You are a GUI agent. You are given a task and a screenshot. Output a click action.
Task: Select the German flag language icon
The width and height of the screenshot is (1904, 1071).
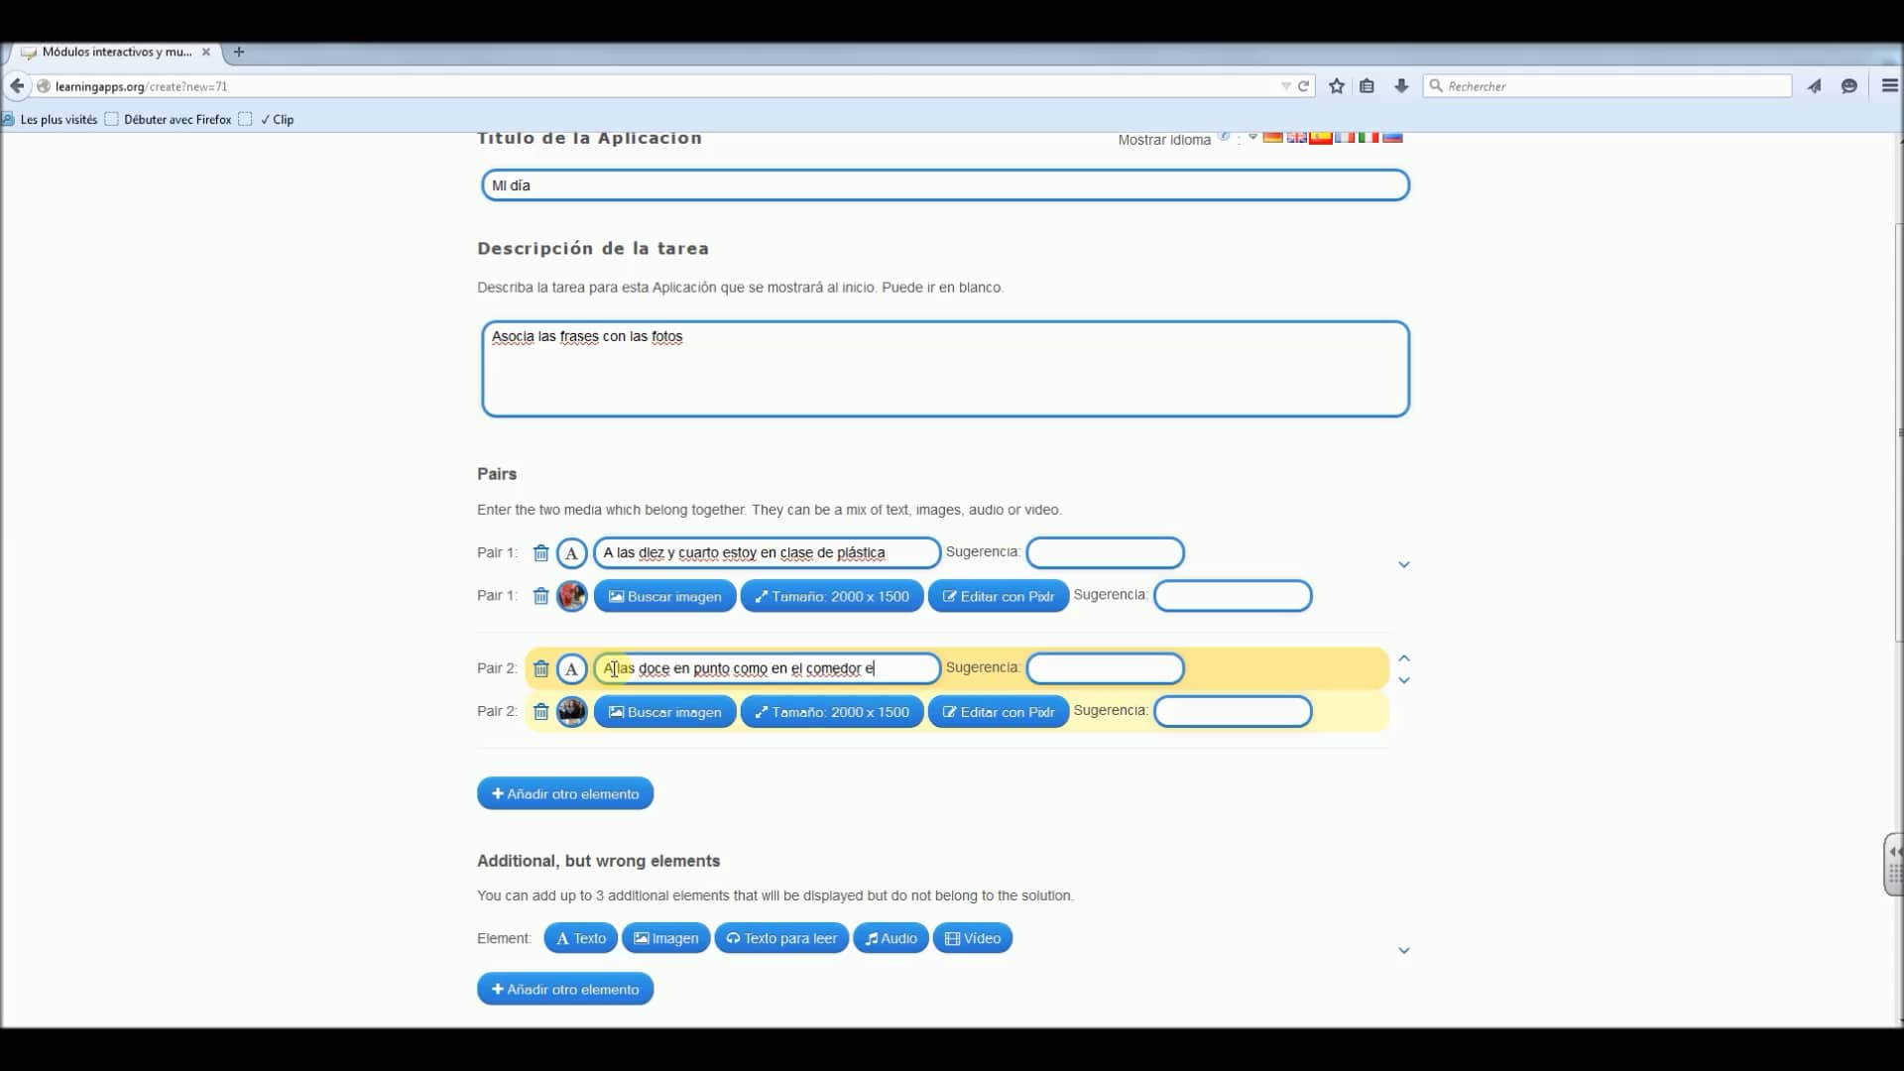pos(1272,138)
